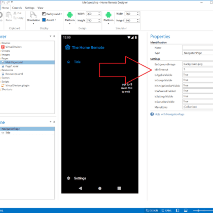
Task: Click the IdleTimeout property value field
Action: tap(198, 69)
